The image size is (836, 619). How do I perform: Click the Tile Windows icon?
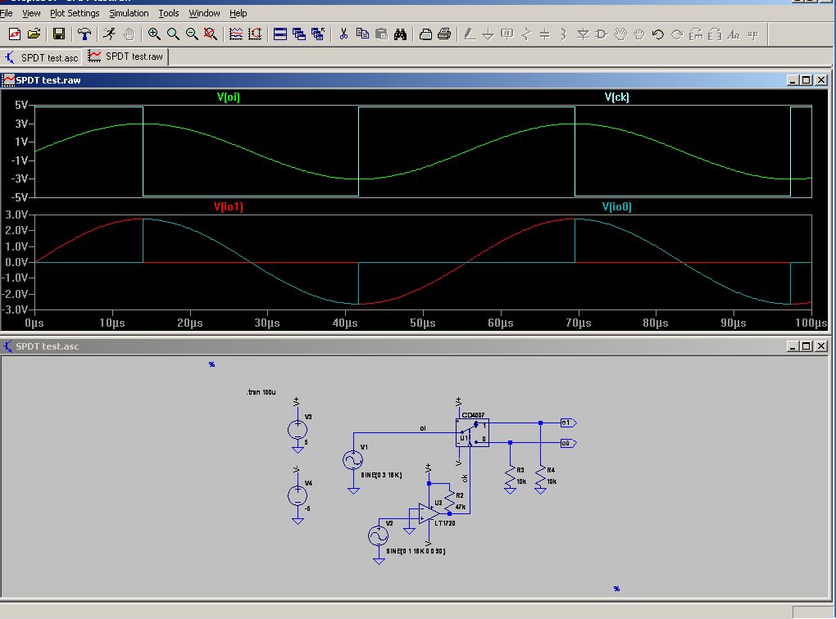tap(279, 34)
